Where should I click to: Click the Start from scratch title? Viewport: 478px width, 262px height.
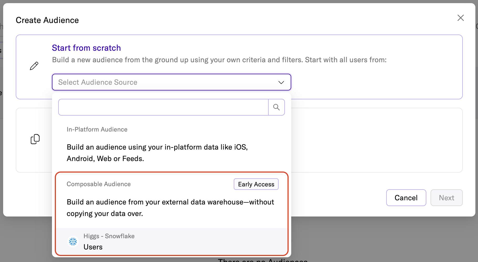point(86,48)
